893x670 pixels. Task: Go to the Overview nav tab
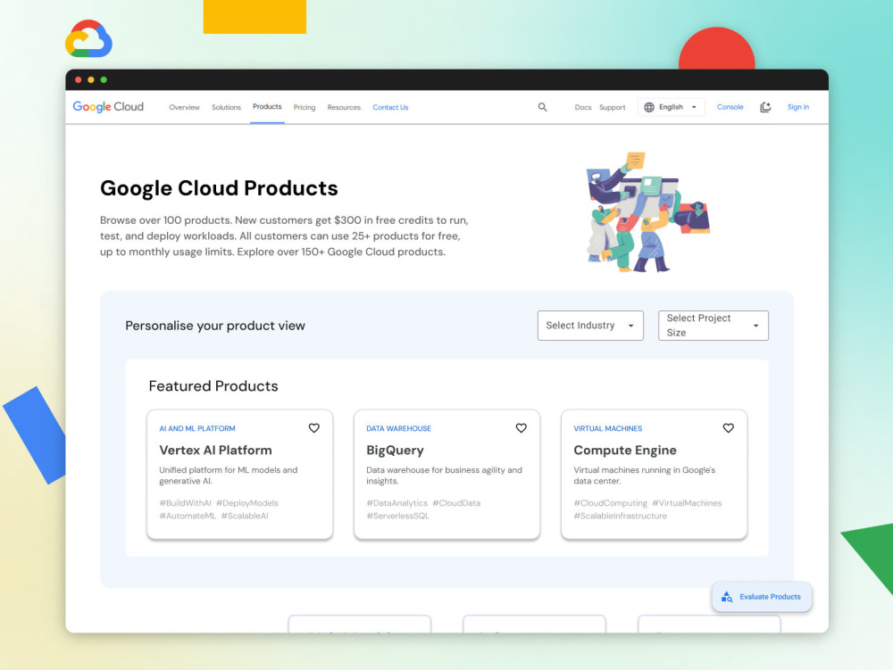coord(184,107)
